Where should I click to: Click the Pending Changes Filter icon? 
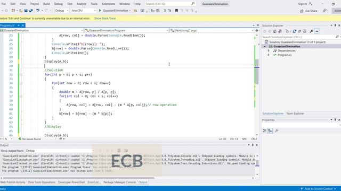[287, 31]
